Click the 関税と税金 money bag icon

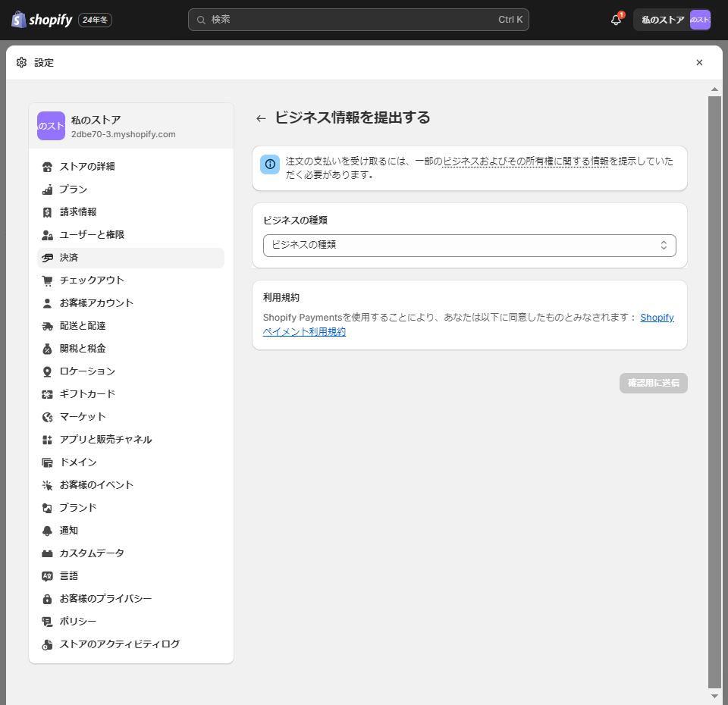click(x=47, y=349)
